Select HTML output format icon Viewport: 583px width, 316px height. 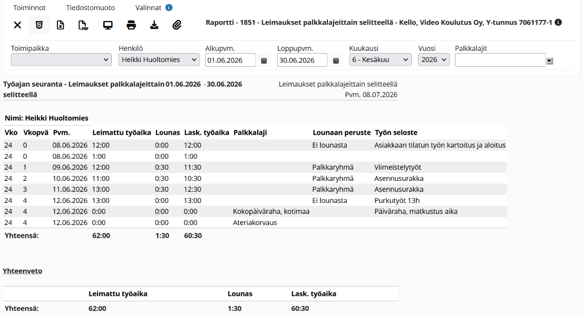(x=39, y=25)
